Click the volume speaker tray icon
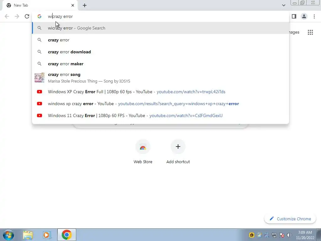The height and width of the screenshot is (241, 321). click(x=289, y=235)
